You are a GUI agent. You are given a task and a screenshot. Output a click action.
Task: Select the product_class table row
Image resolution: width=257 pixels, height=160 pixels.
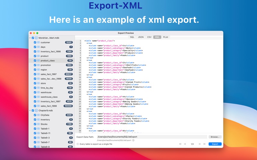[52, 60]
